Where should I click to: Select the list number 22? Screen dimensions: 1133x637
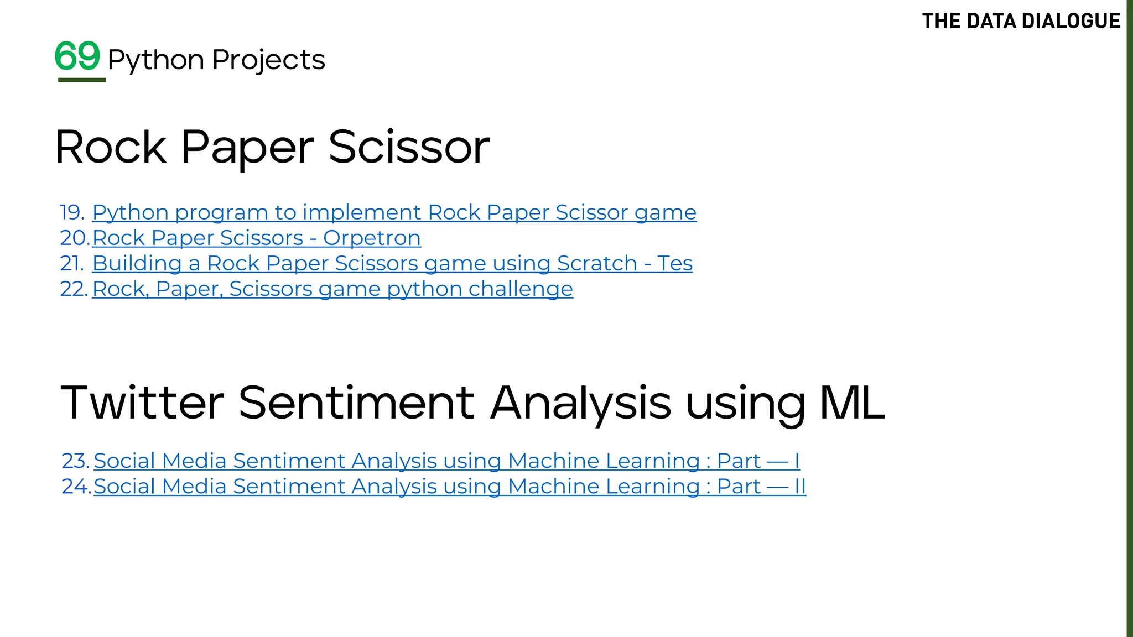coord(74,289)
